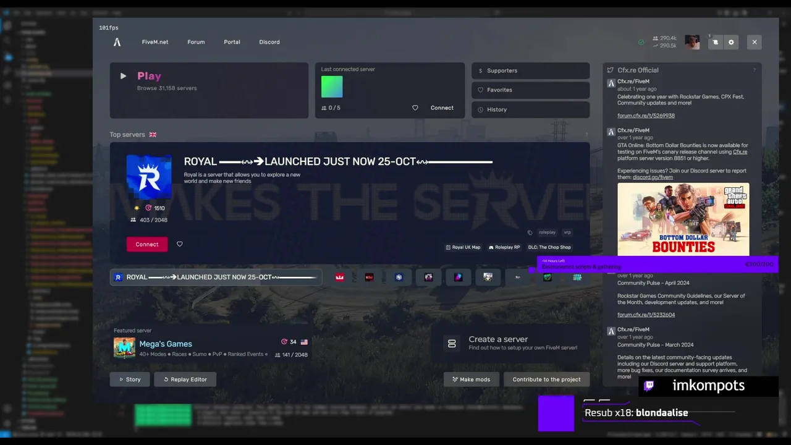Select the small white logo server icon
Screen dimensions: 791x445
click(x=517, y=278)
